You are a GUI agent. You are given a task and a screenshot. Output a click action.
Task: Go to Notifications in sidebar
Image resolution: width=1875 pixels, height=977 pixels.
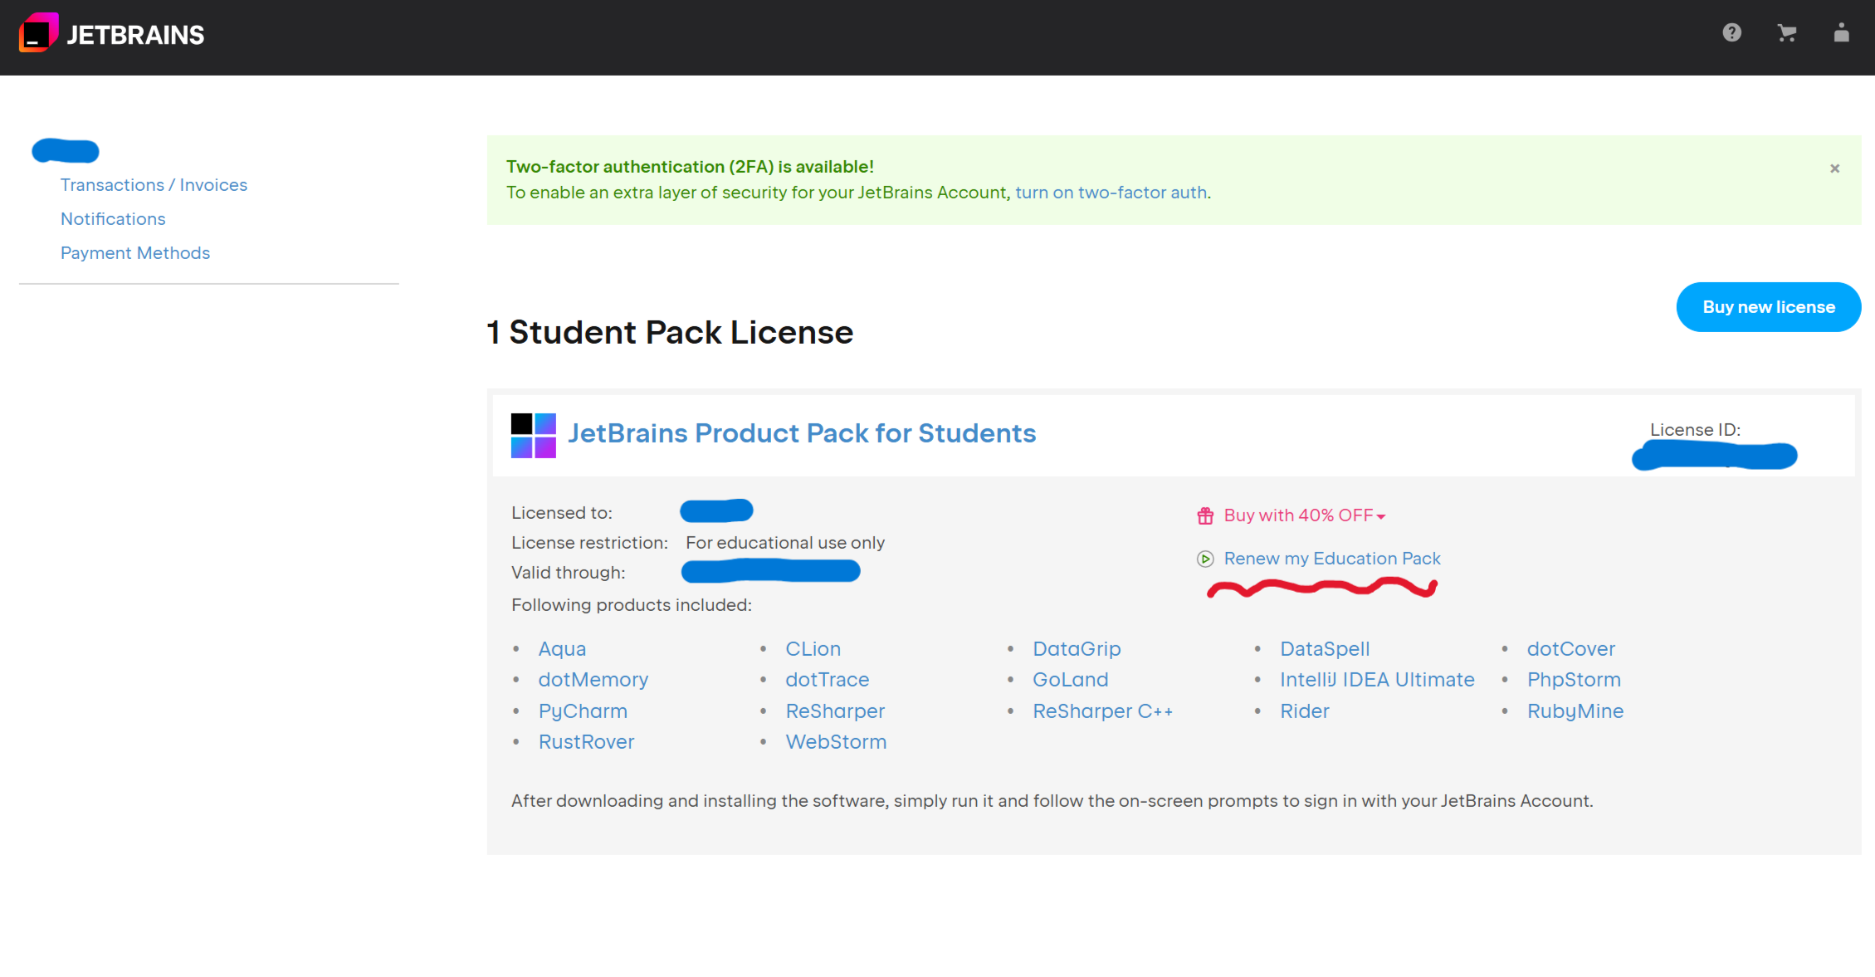click(x=113, y=219)
